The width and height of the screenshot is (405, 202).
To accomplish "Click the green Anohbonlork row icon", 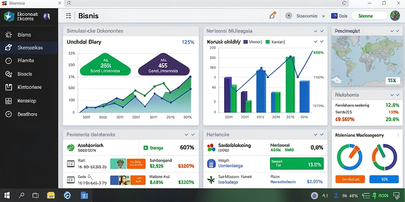I will pos(71,148).
